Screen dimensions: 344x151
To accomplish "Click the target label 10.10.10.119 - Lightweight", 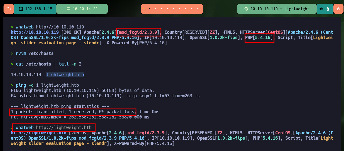I will click(x=280, y=9).
